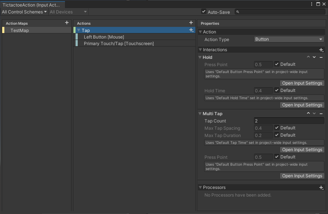
Task: Click inside the search box
Action: (x=280, y=12)
